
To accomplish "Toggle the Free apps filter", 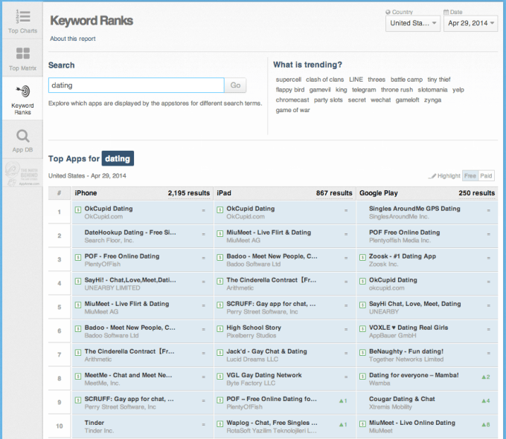I will (470, 176).
